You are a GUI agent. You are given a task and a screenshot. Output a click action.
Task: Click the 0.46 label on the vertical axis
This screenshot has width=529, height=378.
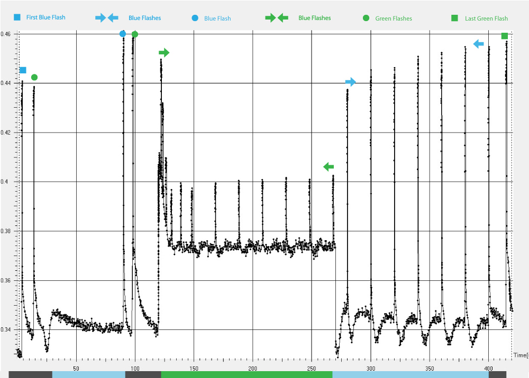point(7,34)
